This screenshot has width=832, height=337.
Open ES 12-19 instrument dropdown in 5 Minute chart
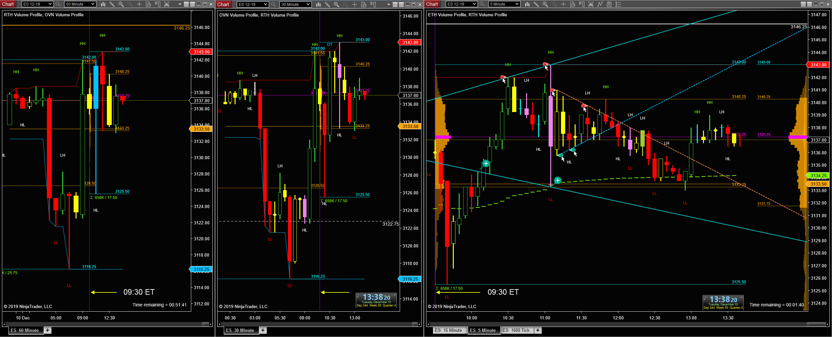462,4
